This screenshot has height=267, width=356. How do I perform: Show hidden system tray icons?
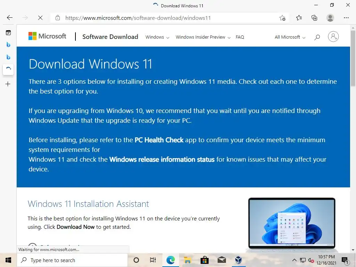(294, 260)
